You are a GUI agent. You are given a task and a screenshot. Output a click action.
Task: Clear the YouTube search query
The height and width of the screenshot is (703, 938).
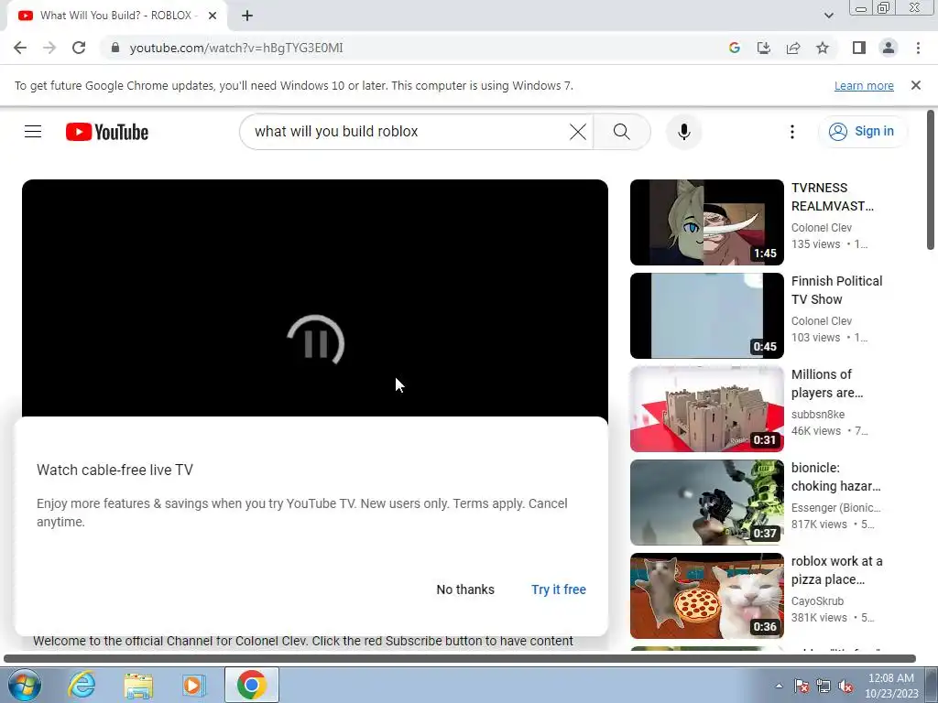click(x=577, y=132)
